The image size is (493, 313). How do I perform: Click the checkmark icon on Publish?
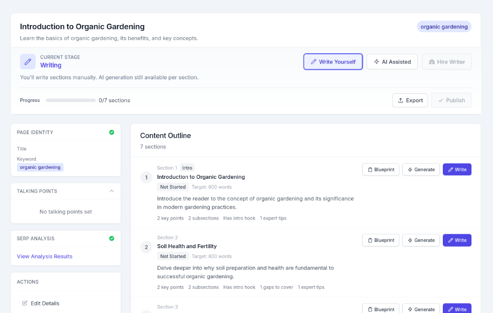(442, 100)
